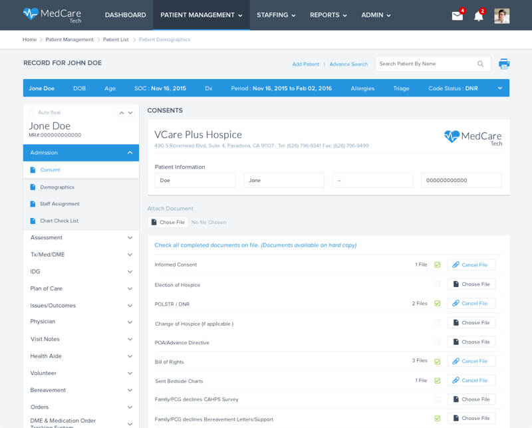Open the Patient Management dropdown menu
This screenshot has width=532, height=428.
[201, 15]
